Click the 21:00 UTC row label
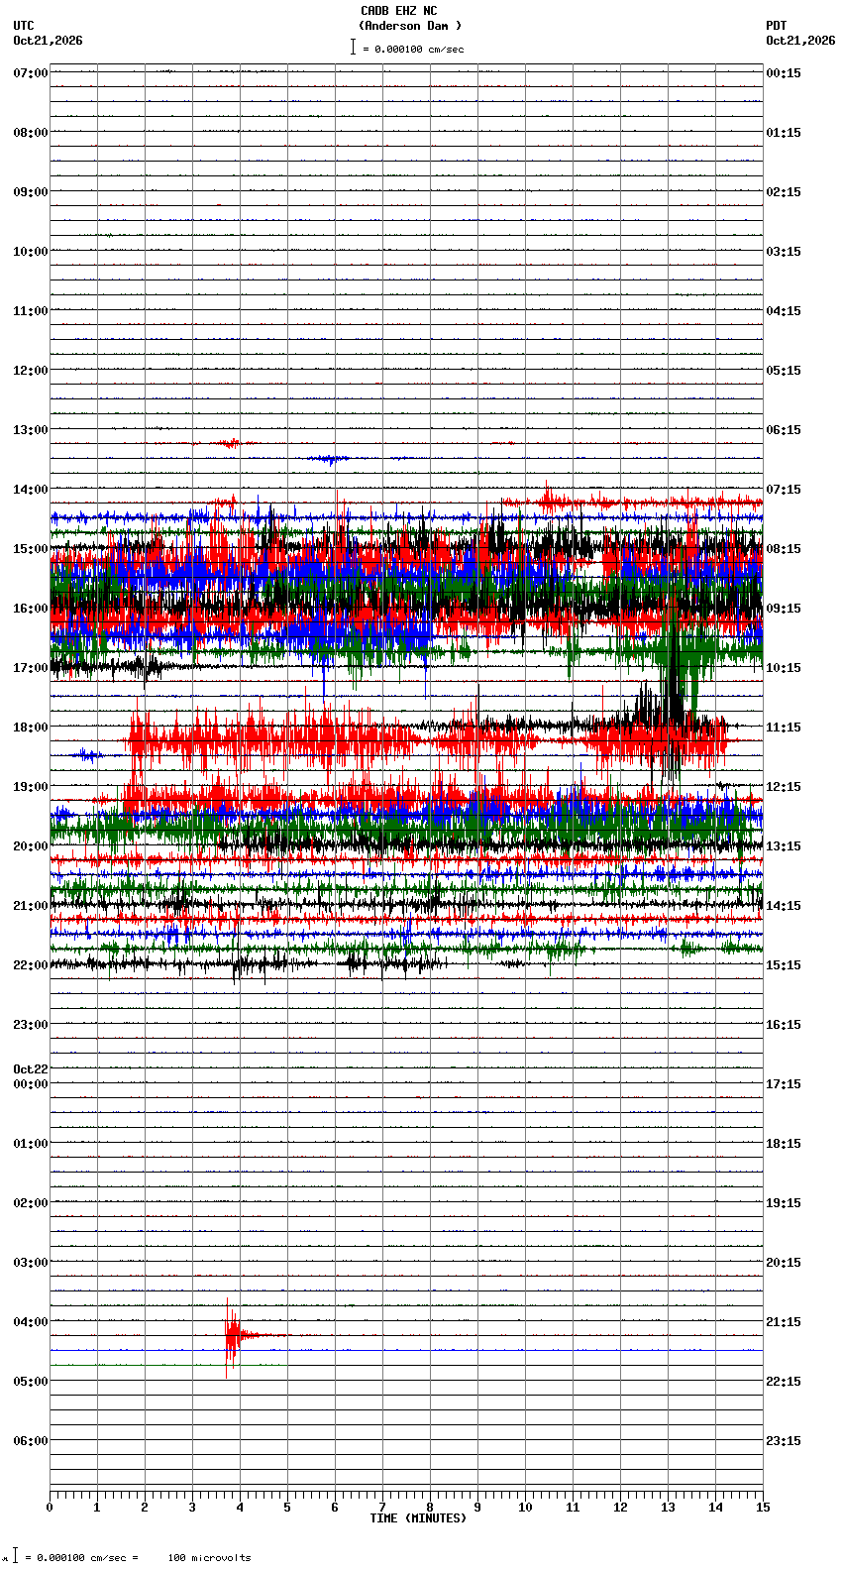 click(x=31, y=906)
